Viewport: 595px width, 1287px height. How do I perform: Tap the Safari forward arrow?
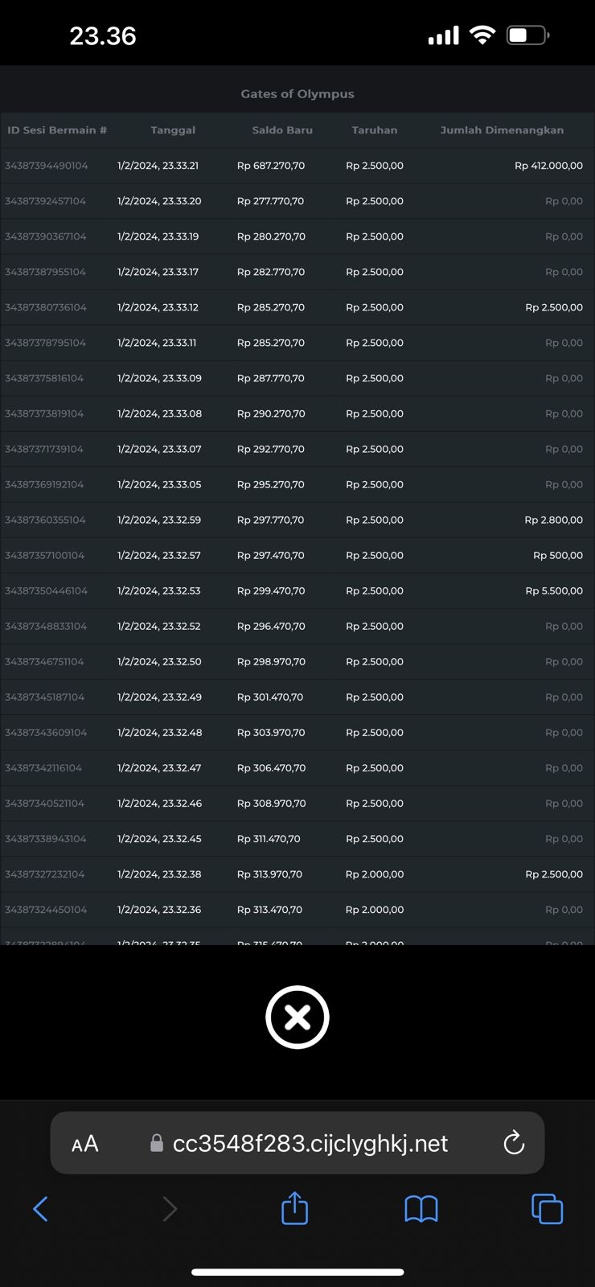[170, 1208]
